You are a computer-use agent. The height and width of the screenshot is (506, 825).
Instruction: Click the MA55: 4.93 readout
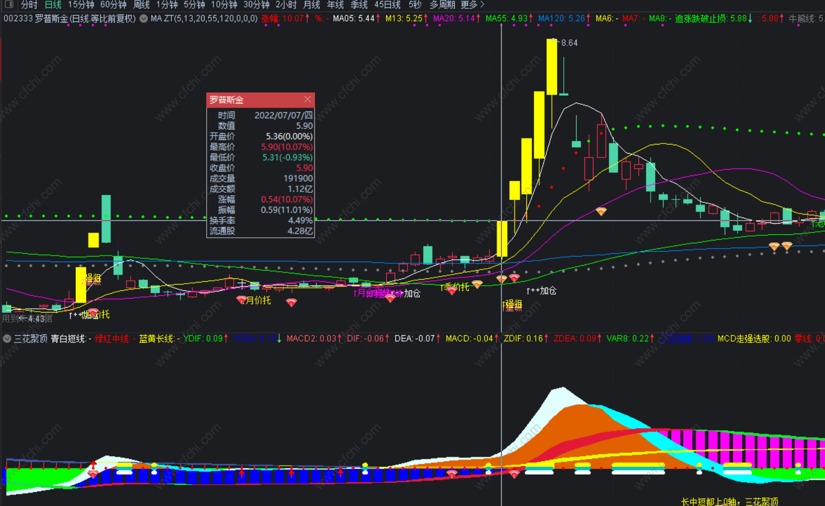[509, 18]
